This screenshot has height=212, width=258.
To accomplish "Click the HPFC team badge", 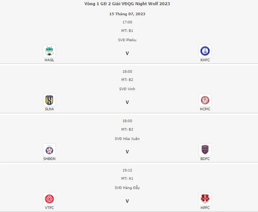I will [x=205, y=199].
